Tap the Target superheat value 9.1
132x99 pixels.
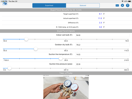100,14
